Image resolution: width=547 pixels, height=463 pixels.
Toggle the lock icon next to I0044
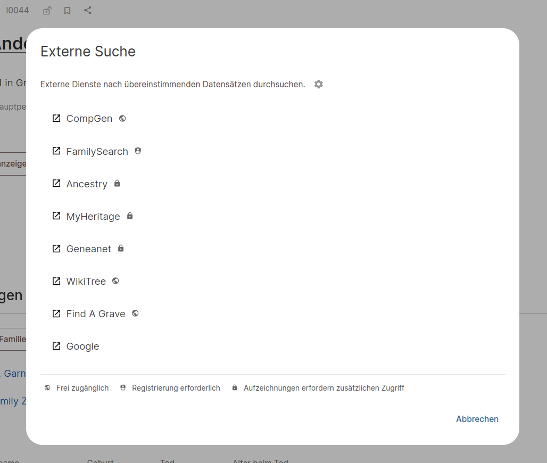click(47, 11)
